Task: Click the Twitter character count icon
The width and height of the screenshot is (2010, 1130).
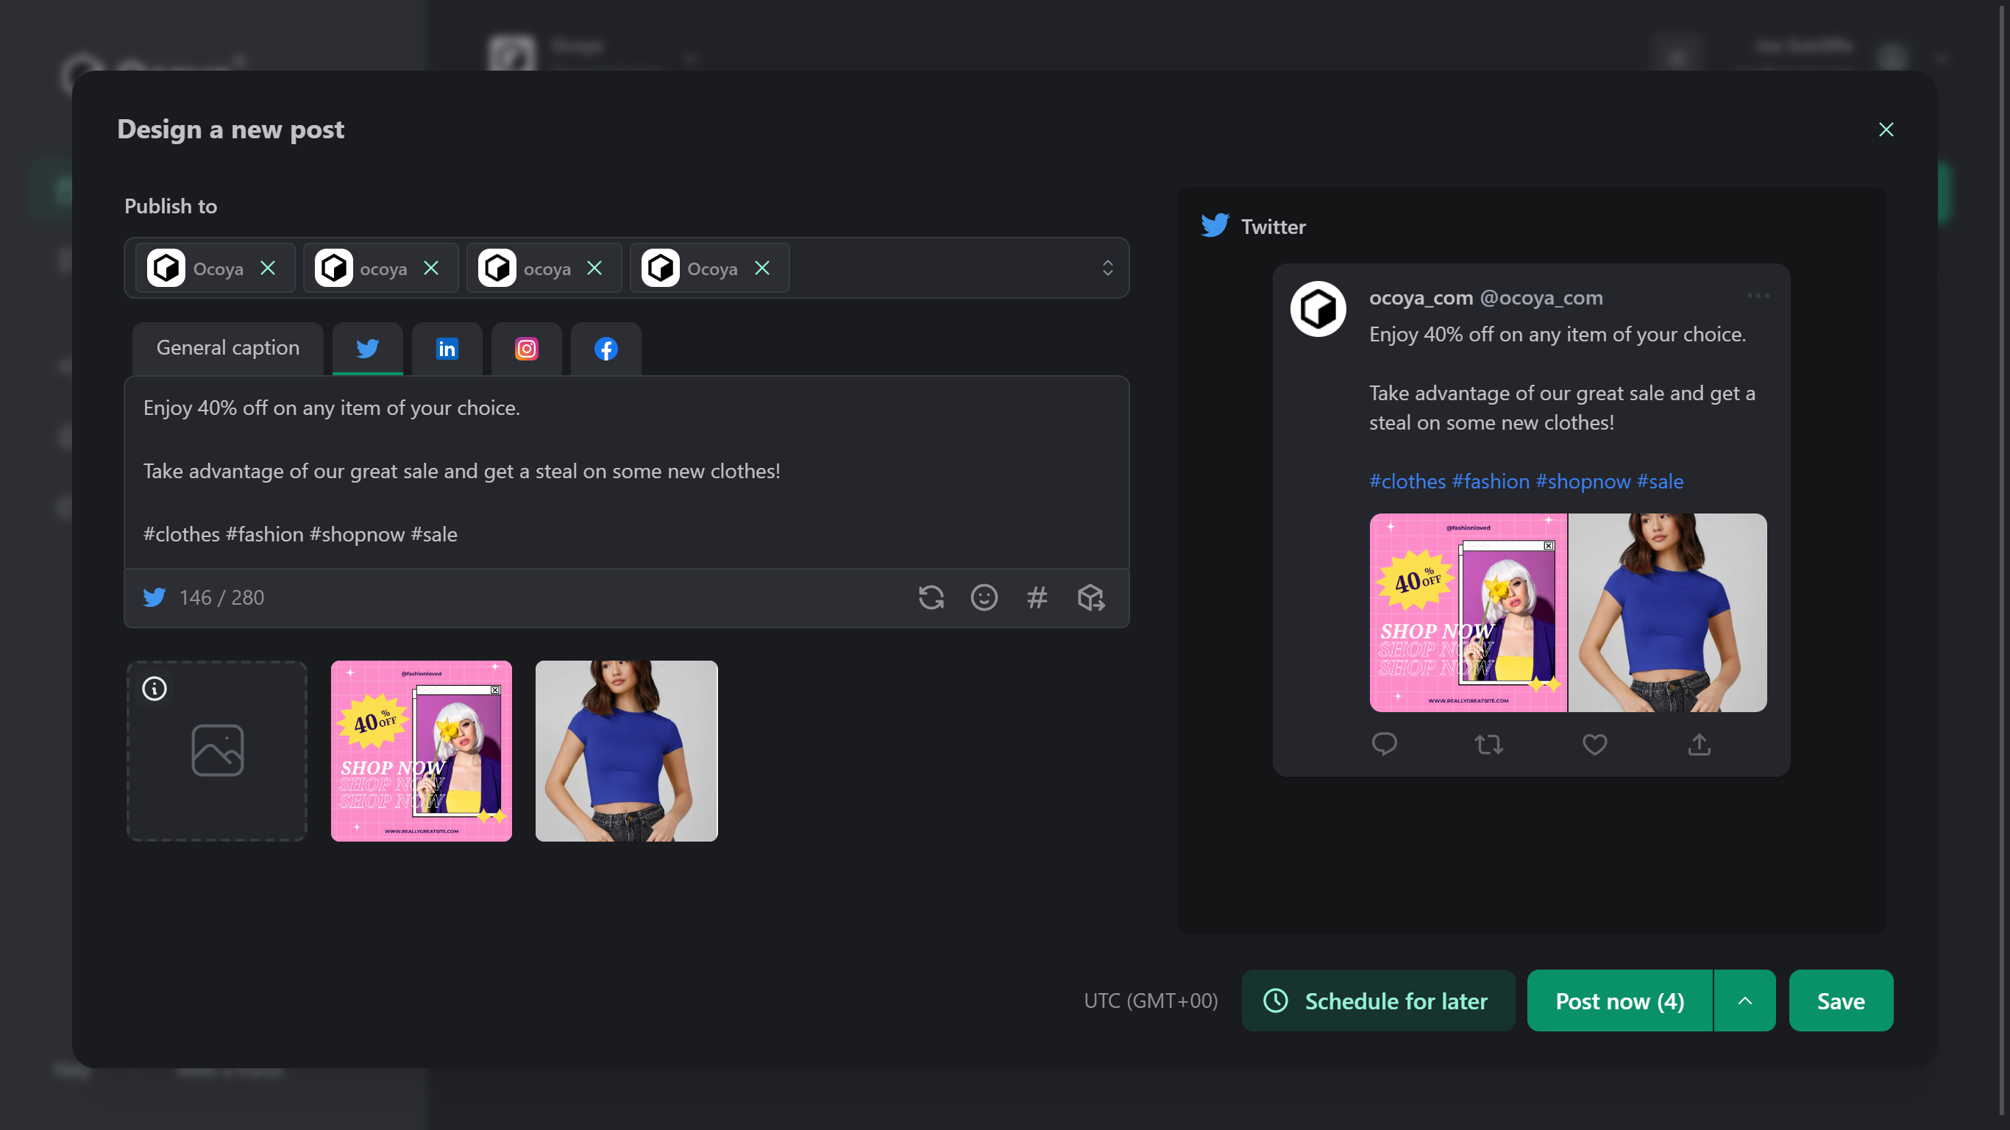Action: 155,597
